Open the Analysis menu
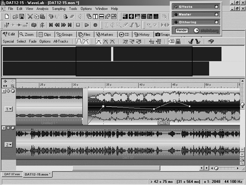Viewport: 246px width, 185px height. pos(42,9)
